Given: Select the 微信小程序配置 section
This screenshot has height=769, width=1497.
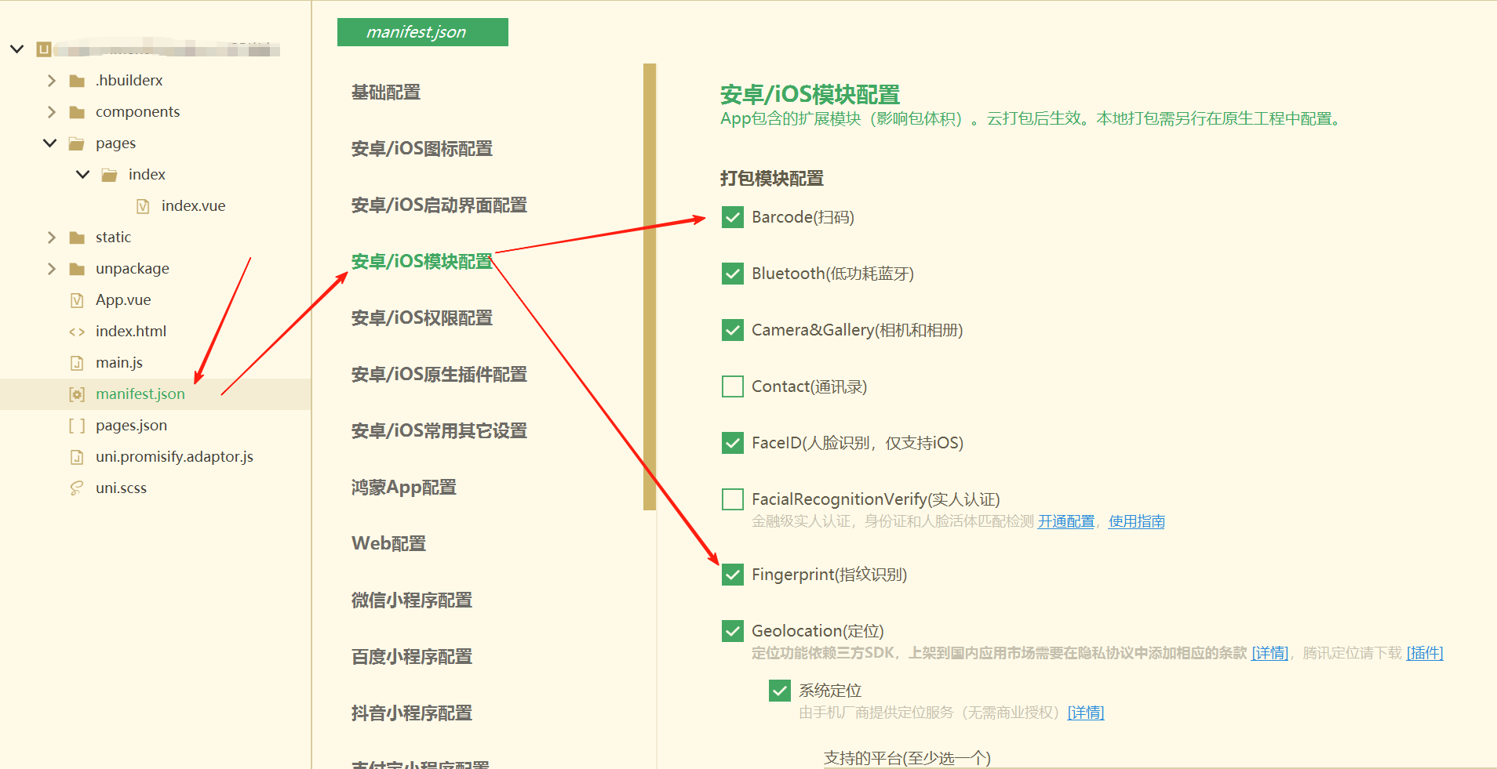Looking at the screenshot, I should [411, 600].
